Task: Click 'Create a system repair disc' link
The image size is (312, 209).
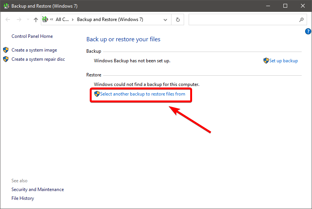Action: [38, 59]
